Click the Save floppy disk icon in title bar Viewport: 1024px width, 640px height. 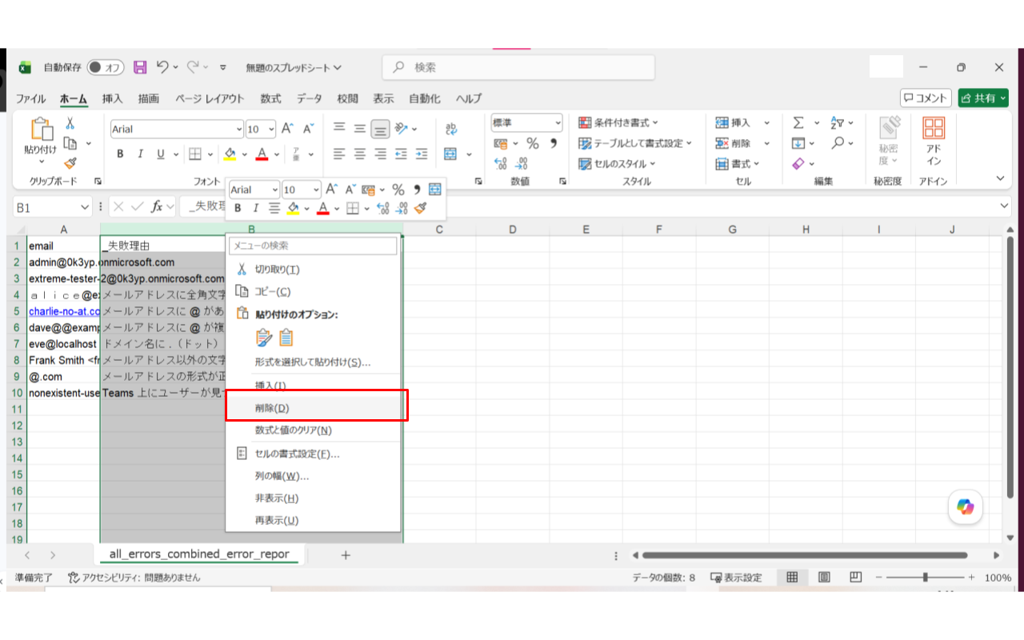(140, 67)
